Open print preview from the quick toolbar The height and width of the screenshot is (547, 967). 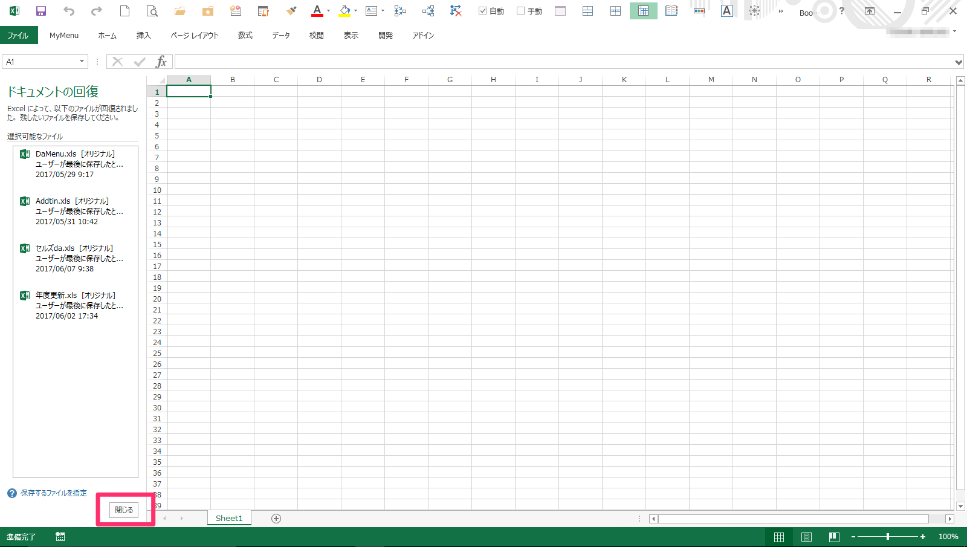coord(152,11)
